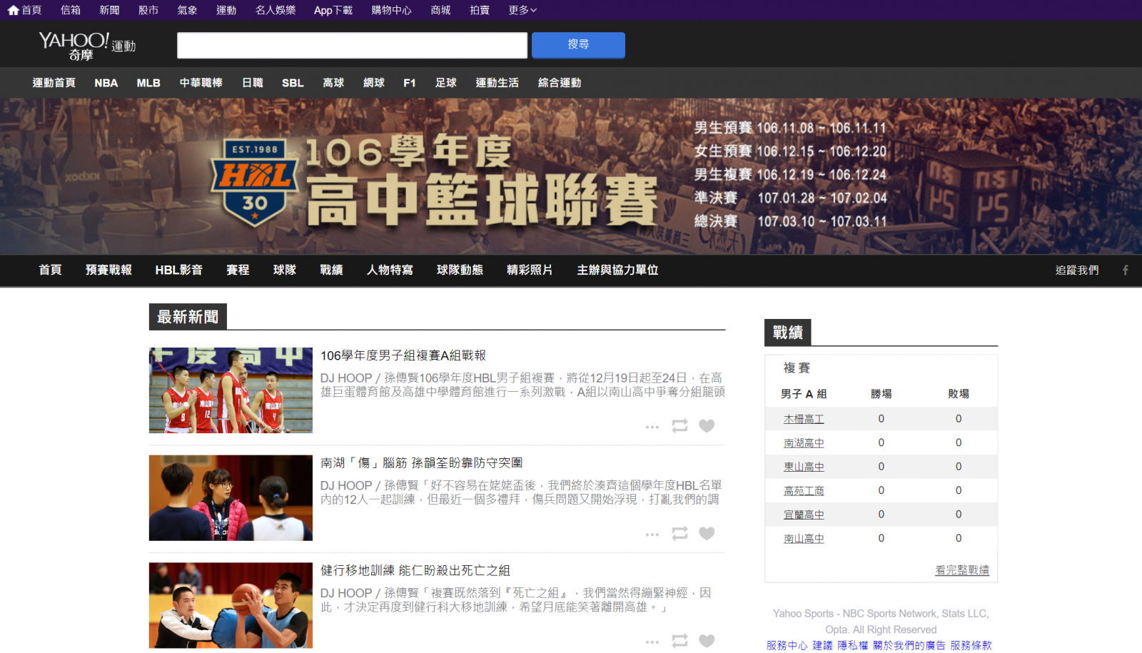Viewport: 1142px width, 653px height.
Task: Open more options for 健行移地訓練 article
Action: coord(652,642)
